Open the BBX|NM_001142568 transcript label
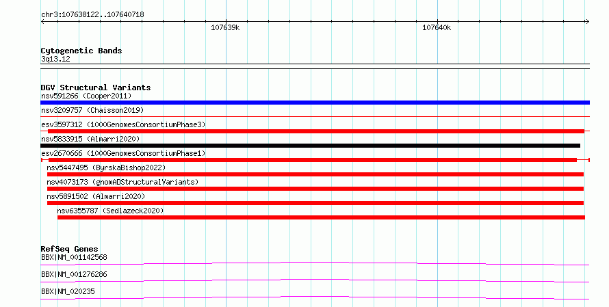The width and height of the screenshot is (609, 307). [x=74, y=257]
